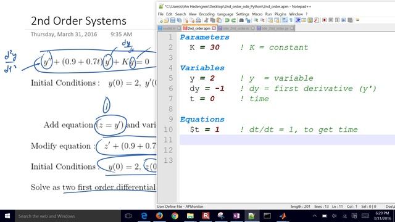Zoom in using the magnifier icon
The image size is (395, 222).
point(256,20)
